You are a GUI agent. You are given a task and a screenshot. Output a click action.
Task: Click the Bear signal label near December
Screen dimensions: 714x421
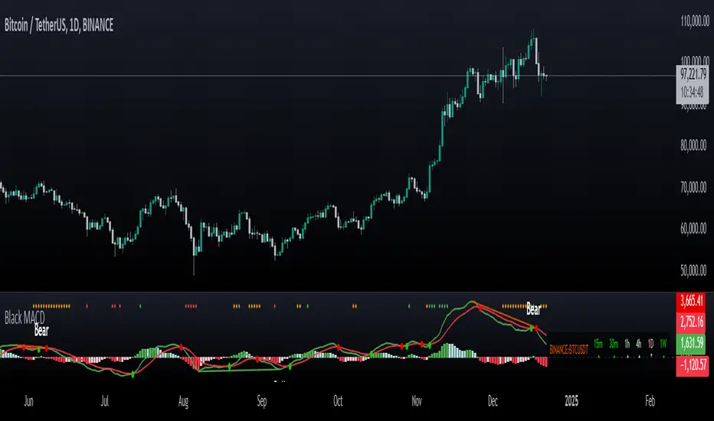pyautogui.click(x=533, y=310)
